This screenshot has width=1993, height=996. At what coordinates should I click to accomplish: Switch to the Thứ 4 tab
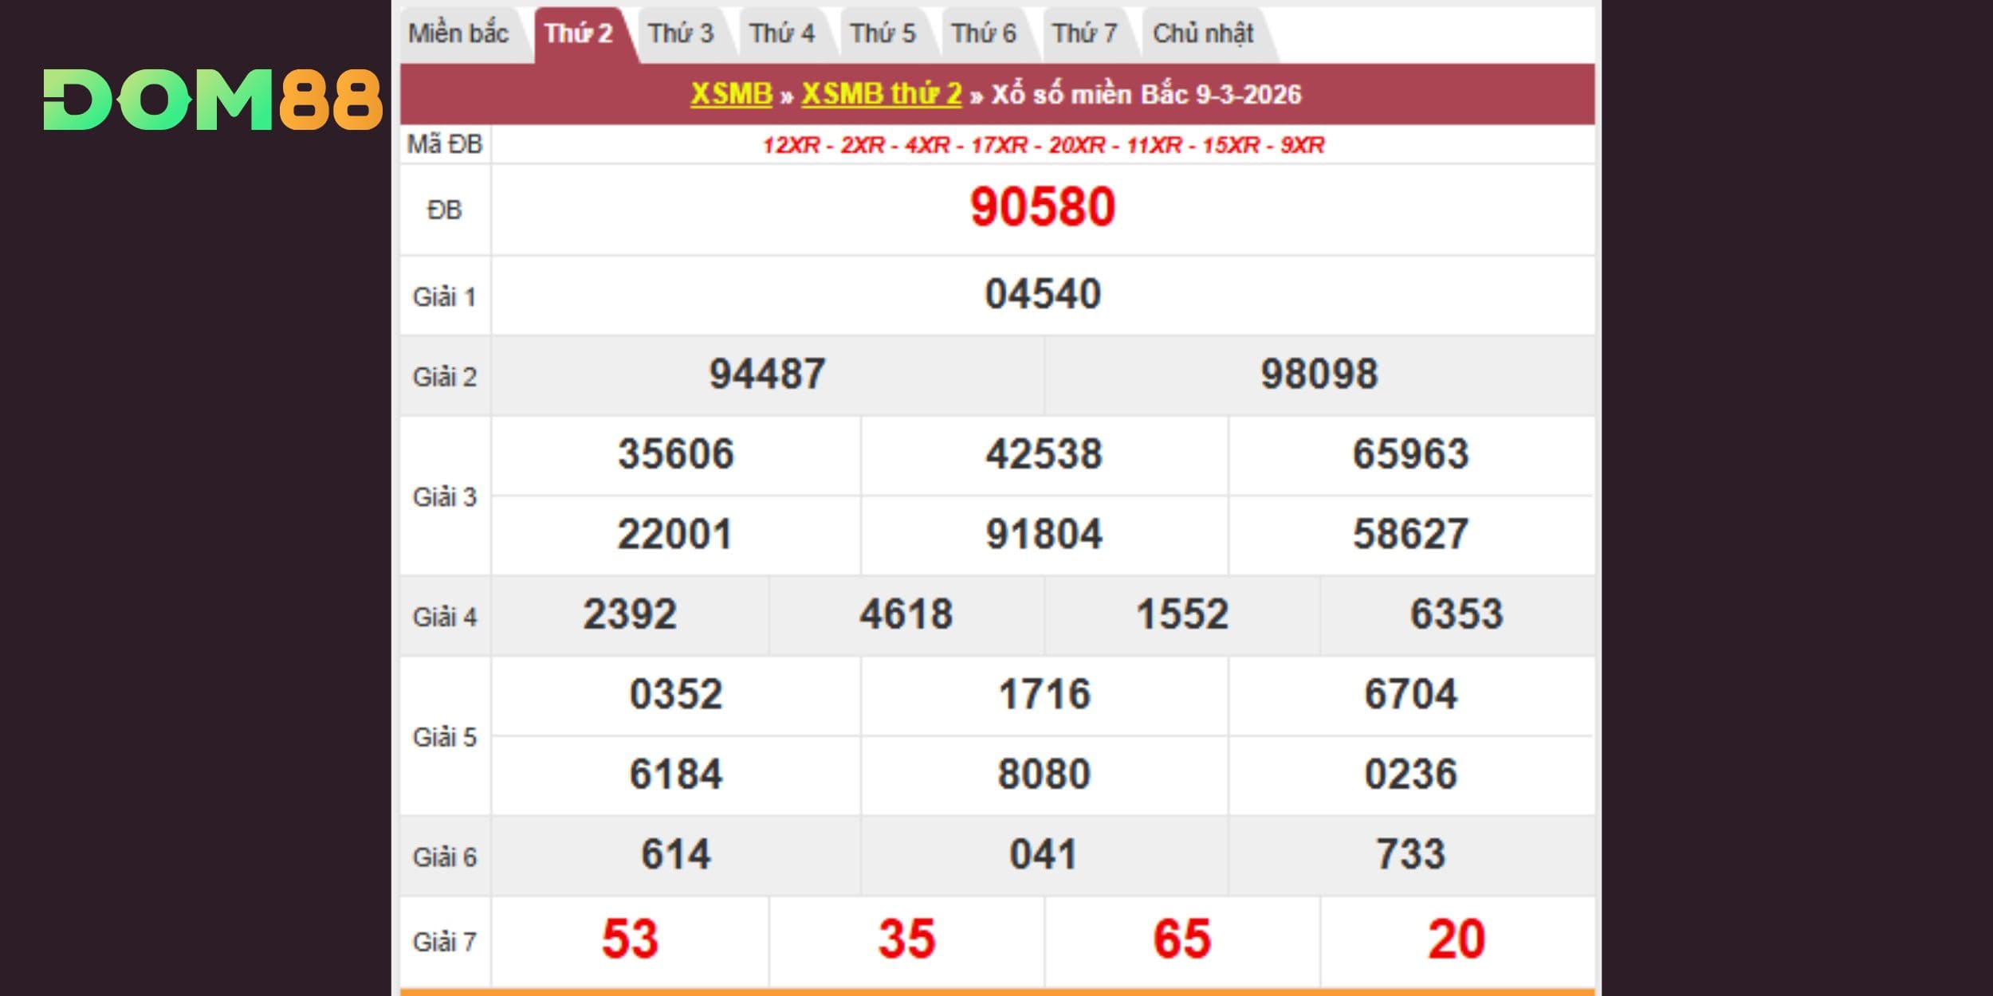coord(781,33)
